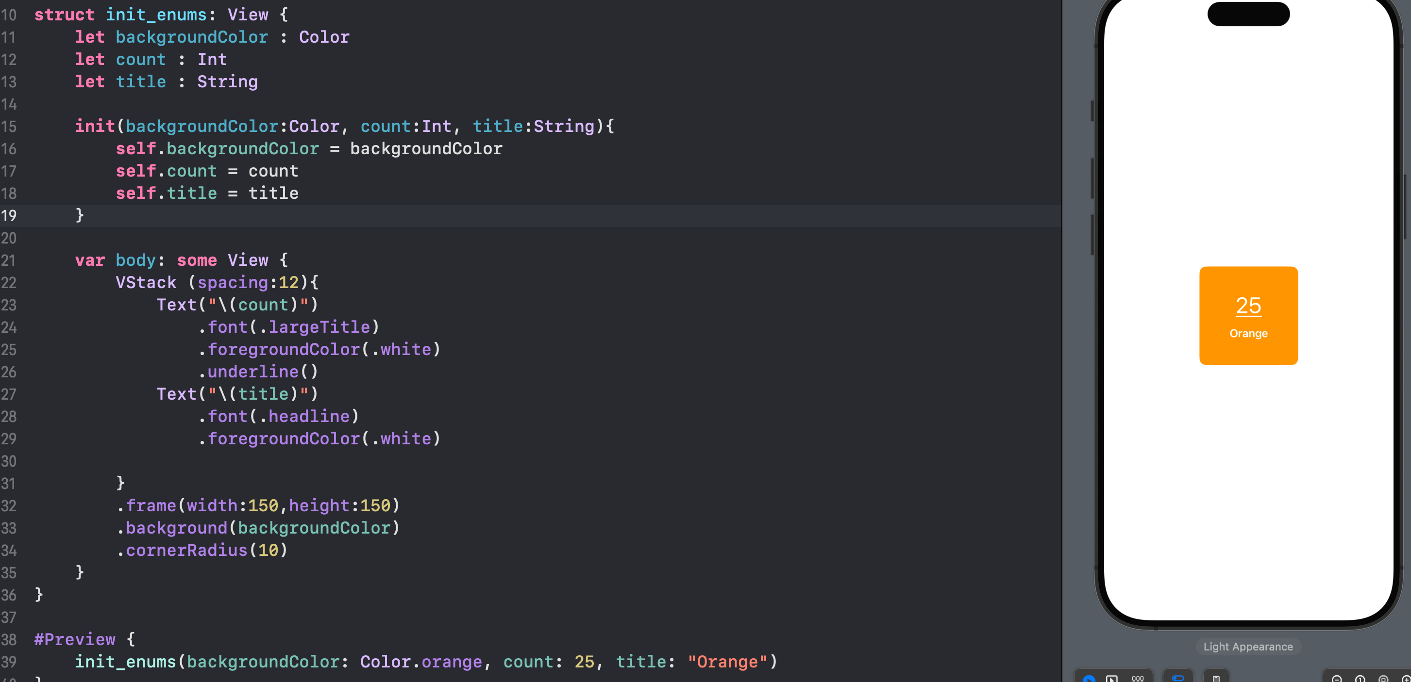Click the Text("\(title)") line
1411x682 pixels.
237,394
